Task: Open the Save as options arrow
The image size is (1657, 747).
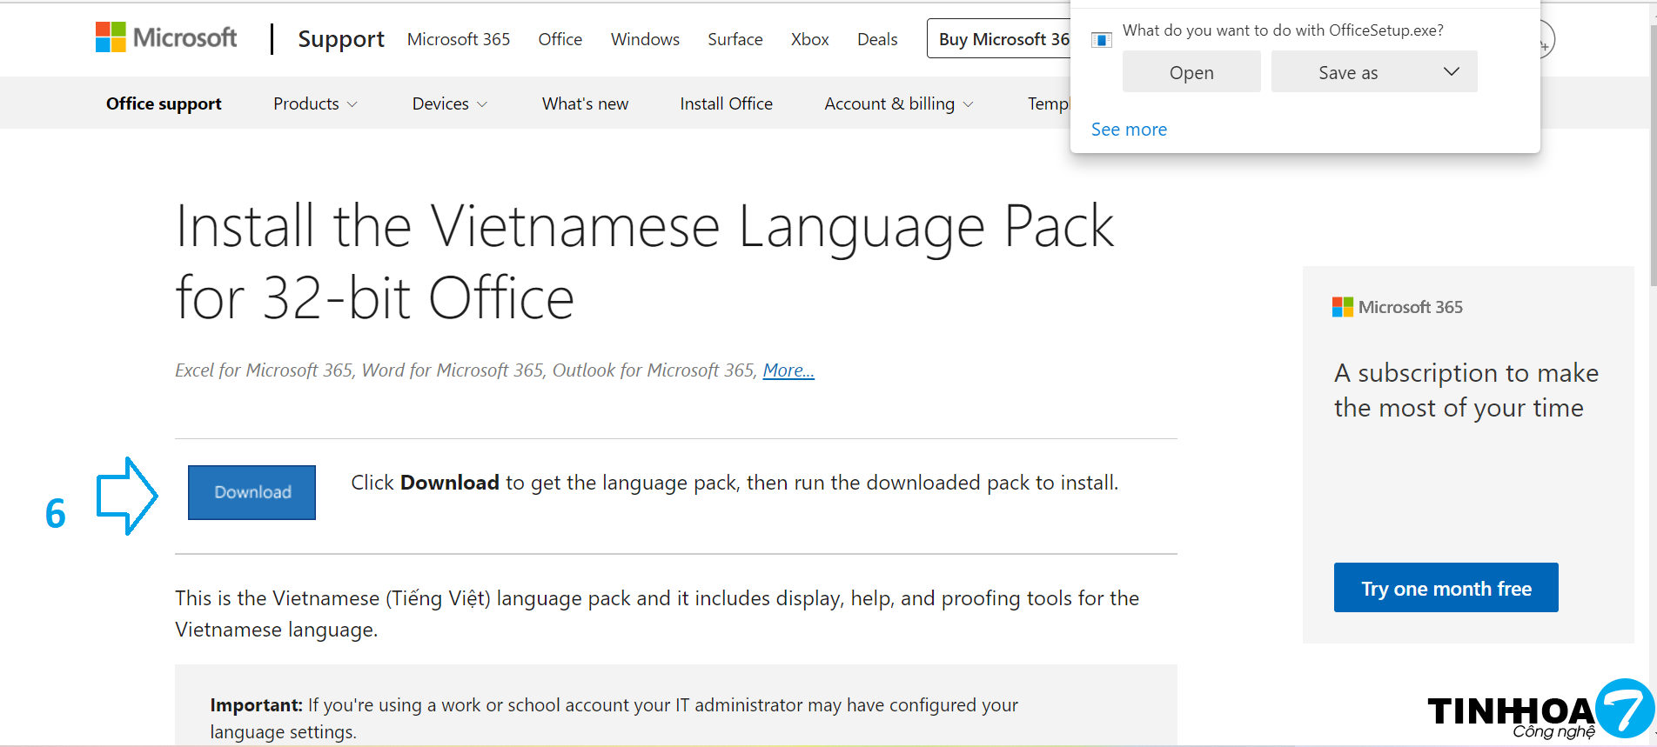Action: point(1451,72)
